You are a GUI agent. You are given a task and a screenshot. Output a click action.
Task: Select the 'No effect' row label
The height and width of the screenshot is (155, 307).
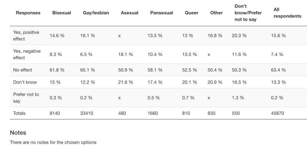coord(23,70)
